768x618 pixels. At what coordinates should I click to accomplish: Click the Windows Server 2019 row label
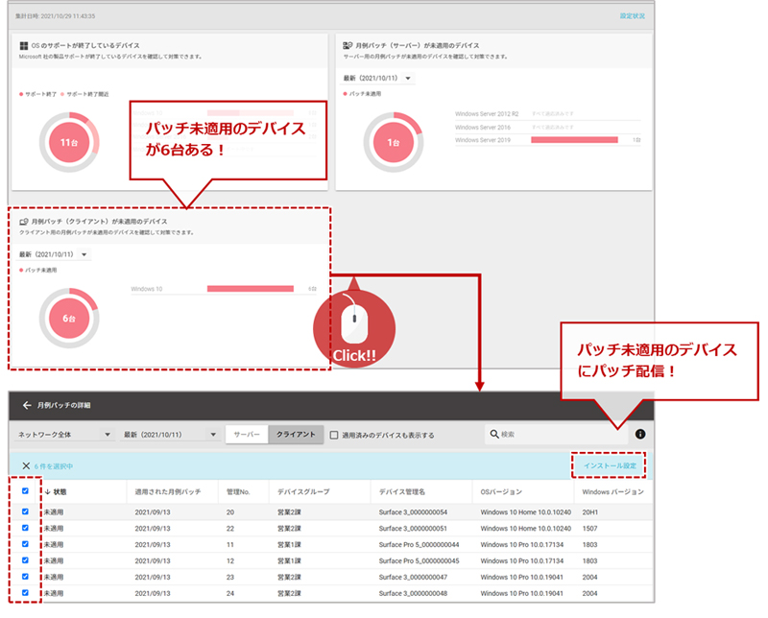(x=483, y=140)
